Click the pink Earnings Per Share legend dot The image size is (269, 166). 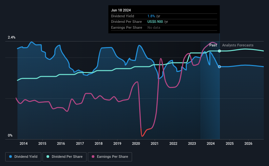tap(93, 157)
